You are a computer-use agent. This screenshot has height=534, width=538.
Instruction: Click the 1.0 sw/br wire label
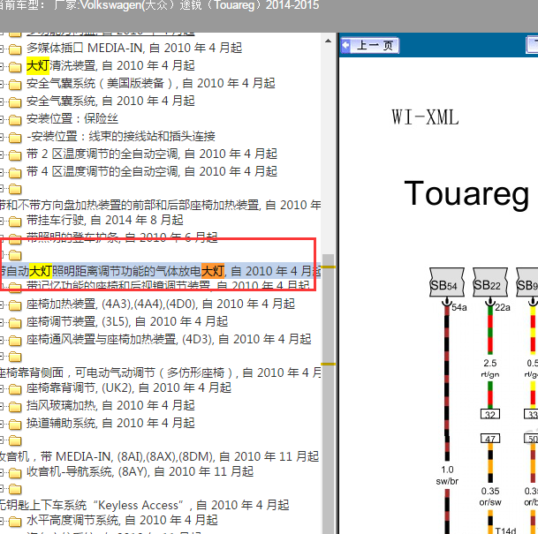click(447, 476)
